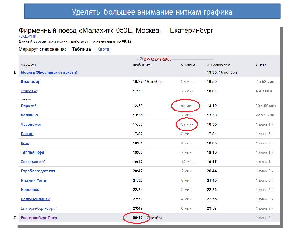The height and width of the screenshot is (228, 304).
Task: Open the Европейская station link
Action: (32, 162)
